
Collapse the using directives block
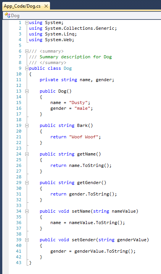point(27,22)
